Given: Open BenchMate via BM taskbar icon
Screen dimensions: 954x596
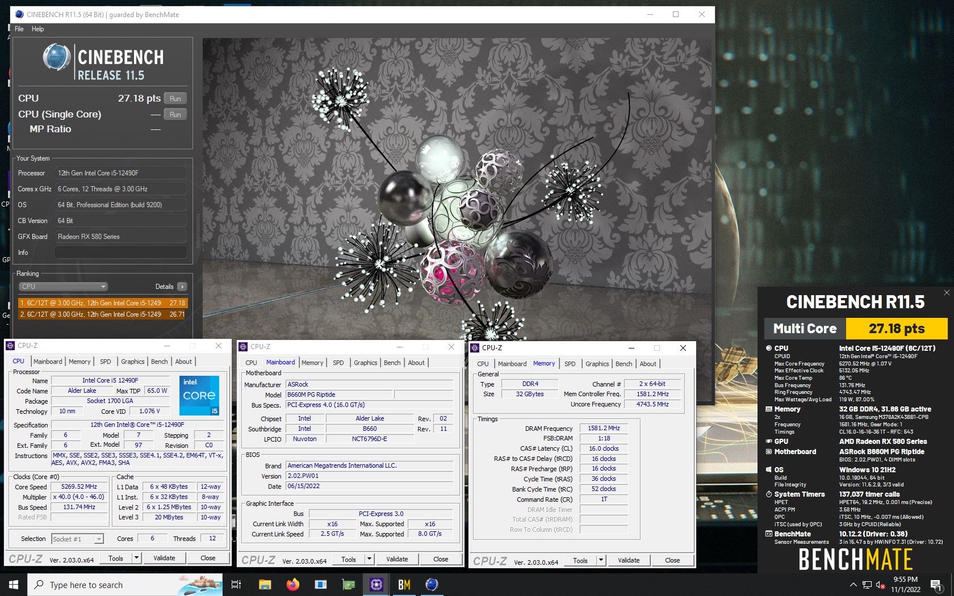Looking at the screenshot, I should tap(404, 585).
